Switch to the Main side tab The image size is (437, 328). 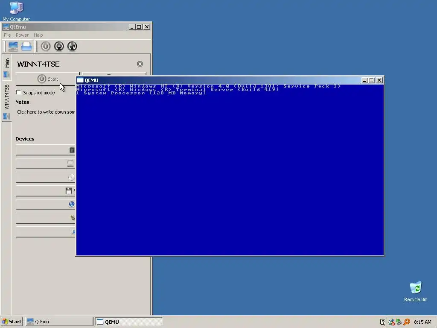(x=7, y=67)
